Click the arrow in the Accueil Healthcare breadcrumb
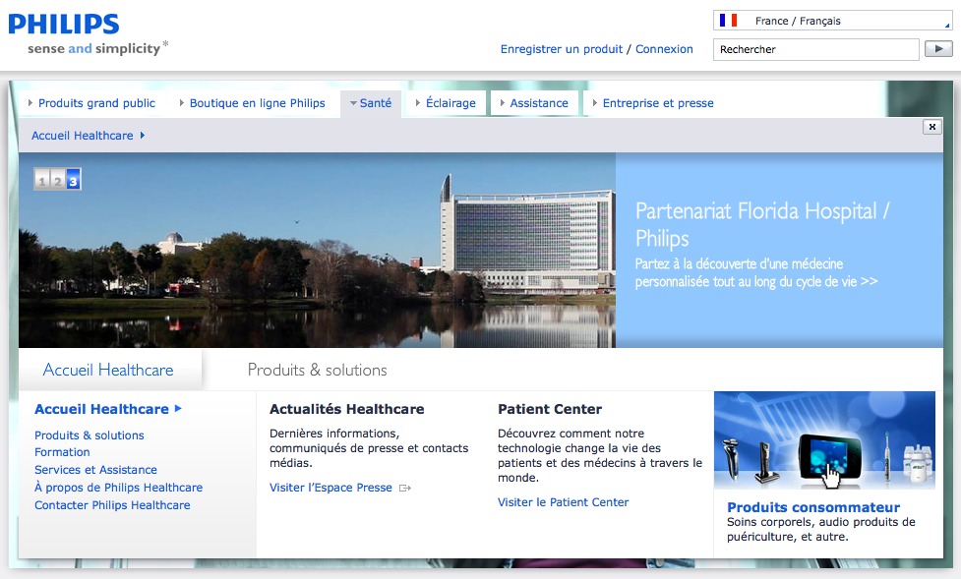Viewport: 961px width, 579px height. pyautogui.click(x=143, y=136)
